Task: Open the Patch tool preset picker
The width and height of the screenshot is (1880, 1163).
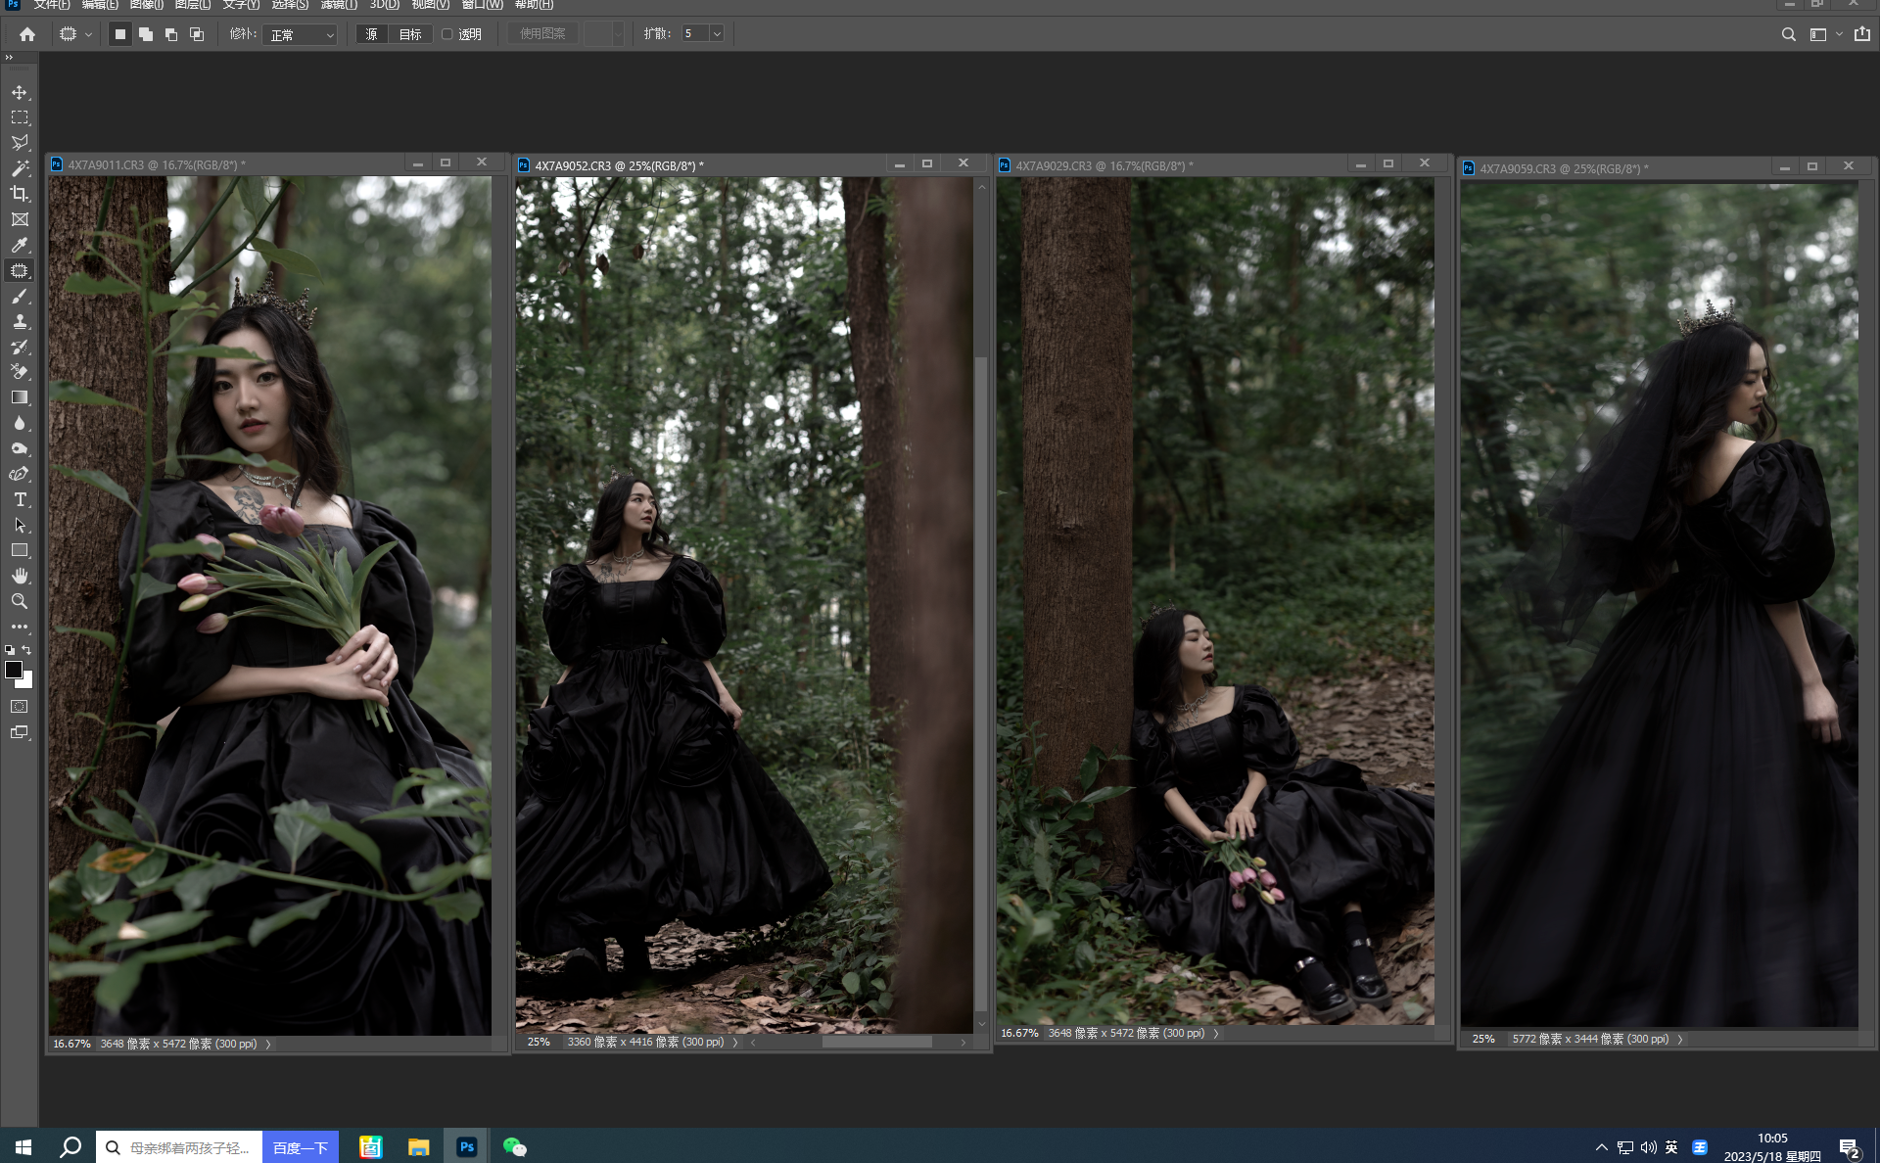Action: (75, 34)
